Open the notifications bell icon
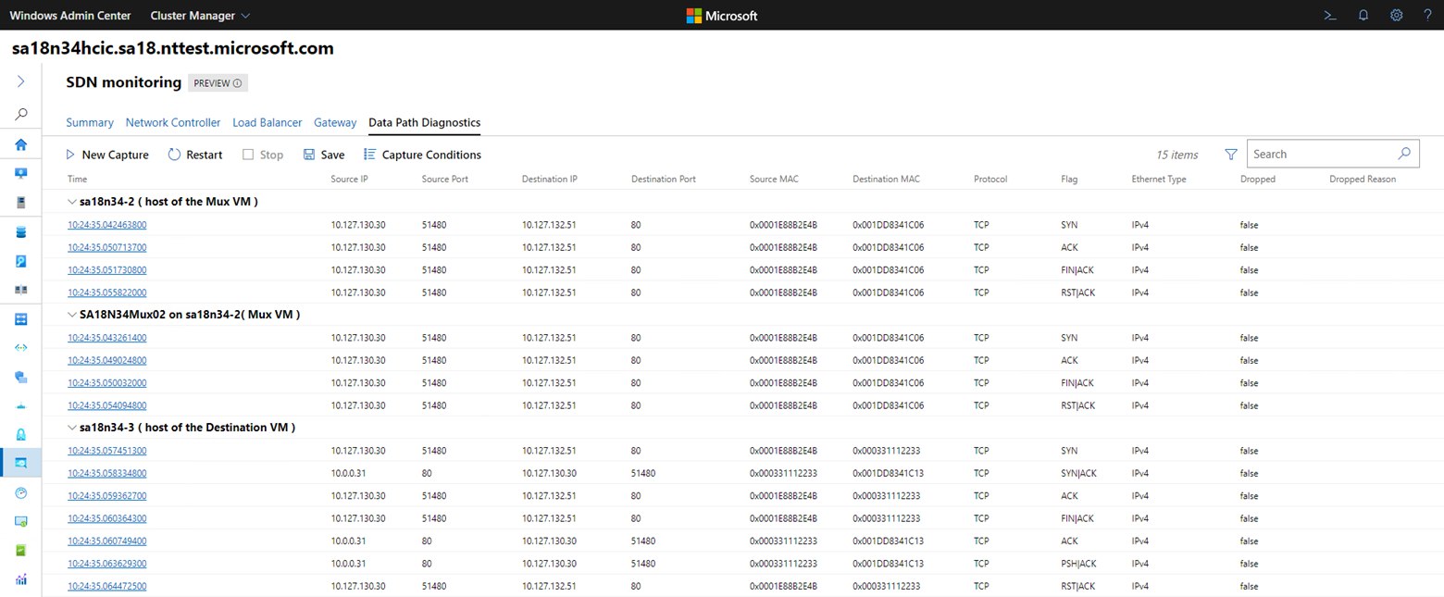This screenshot has width=1444, height=597. click(x=1363, y=15)
